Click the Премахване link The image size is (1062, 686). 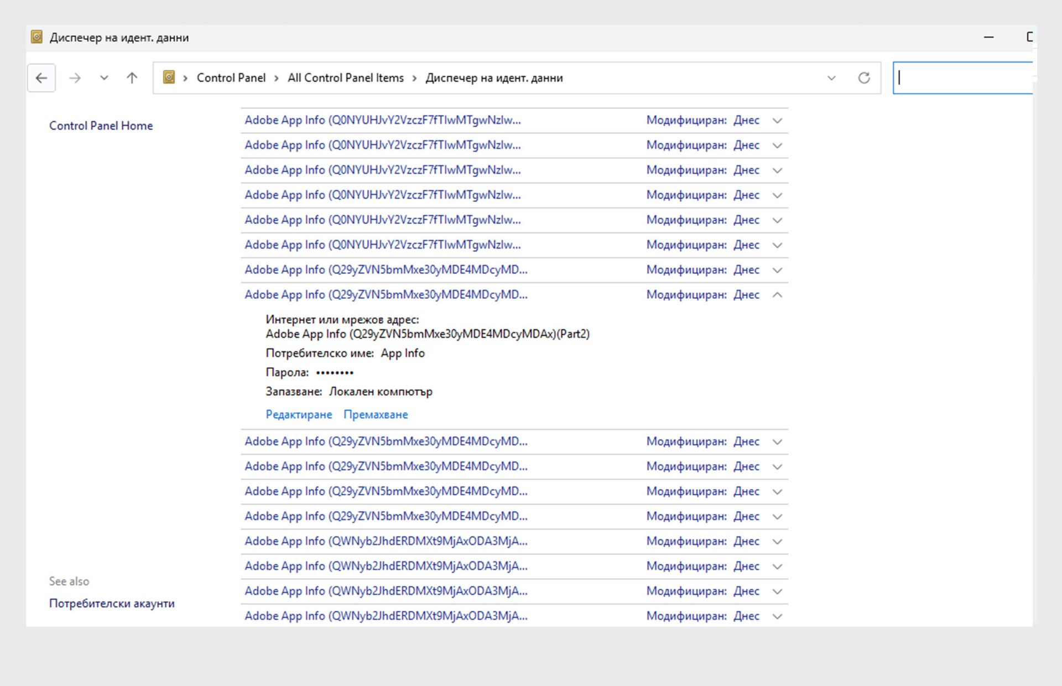pos(376,414)
